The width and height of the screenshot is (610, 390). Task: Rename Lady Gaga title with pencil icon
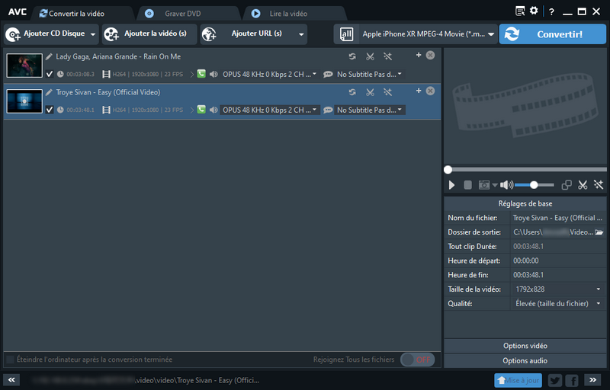point(49,56)
